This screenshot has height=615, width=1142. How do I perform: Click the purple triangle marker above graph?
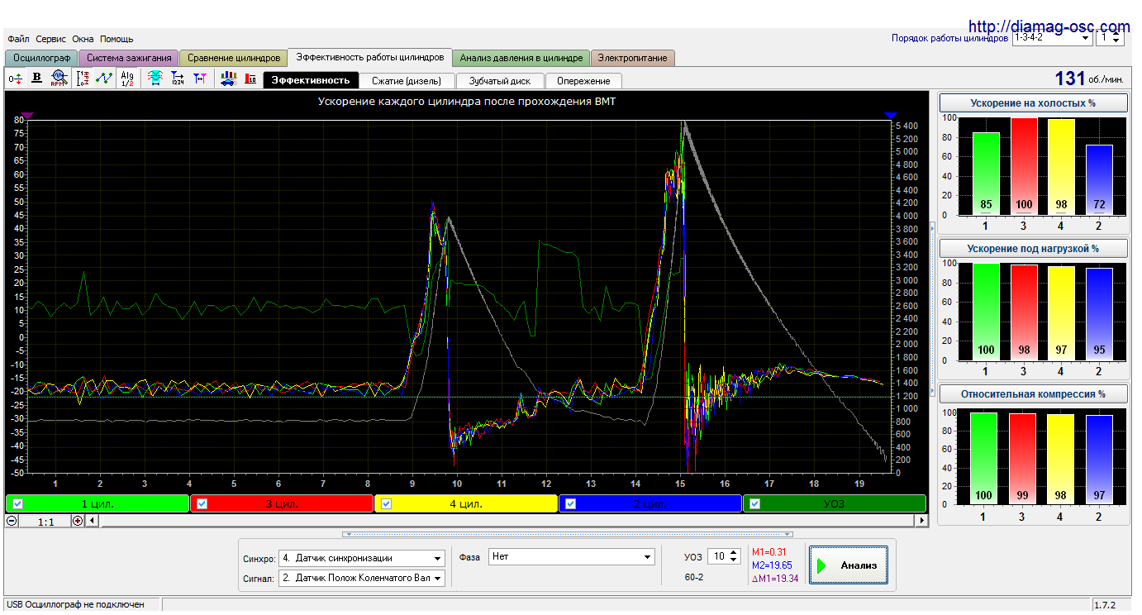coord(26,115)
